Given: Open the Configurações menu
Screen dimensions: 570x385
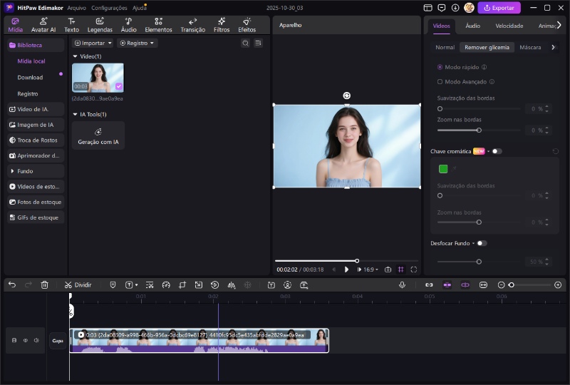Looking at the screenshot, I should (x=109, y=8).
